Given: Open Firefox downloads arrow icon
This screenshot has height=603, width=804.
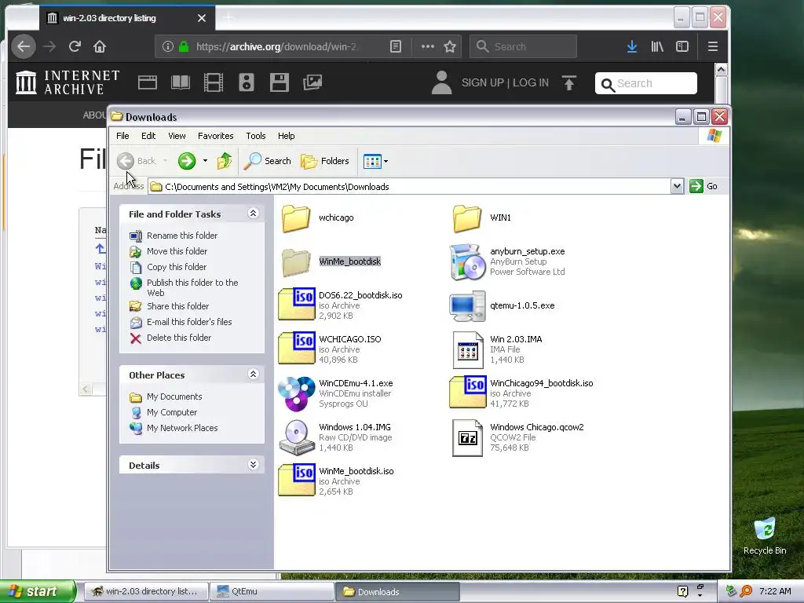Looking at the screenshot, I should click(632, 46).
